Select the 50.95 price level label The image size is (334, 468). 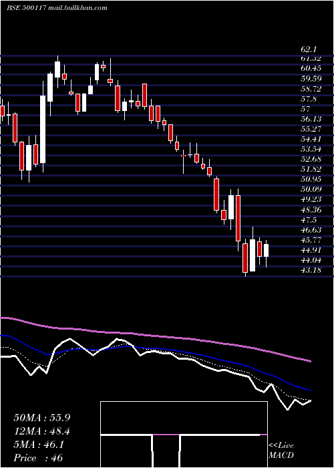(x=311, y=179)
